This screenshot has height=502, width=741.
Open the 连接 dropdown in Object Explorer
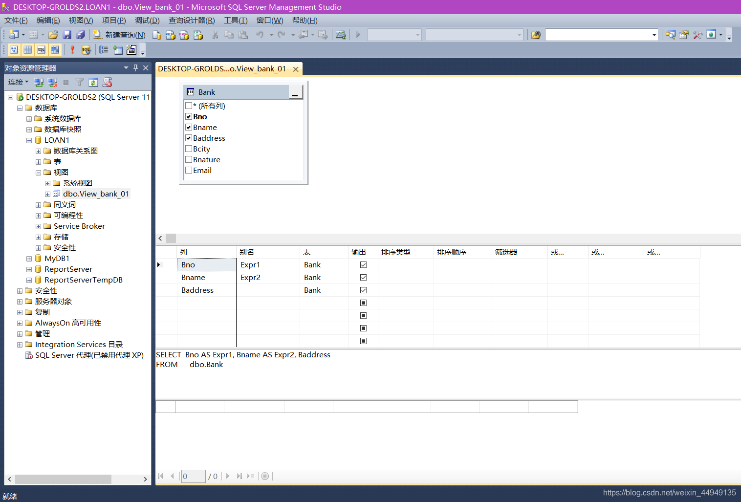coord(18,82)
